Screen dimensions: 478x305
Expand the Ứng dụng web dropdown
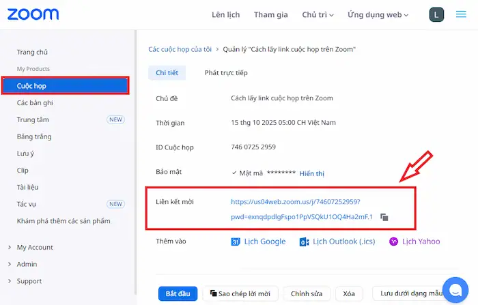[x=378, y=14]
